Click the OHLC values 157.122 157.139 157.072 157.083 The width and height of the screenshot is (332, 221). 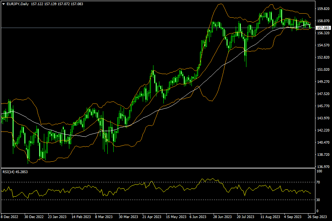pos(57,4)
